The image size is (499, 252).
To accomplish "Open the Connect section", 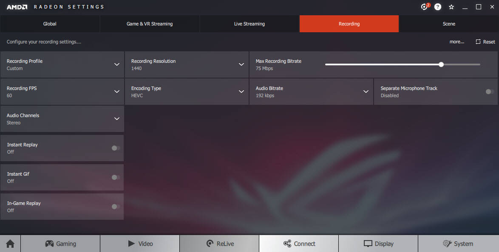I will tap(299, 244).
